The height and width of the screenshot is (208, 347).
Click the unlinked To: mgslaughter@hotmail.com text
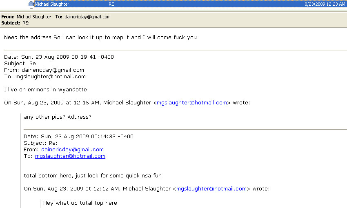coord(45,77)
